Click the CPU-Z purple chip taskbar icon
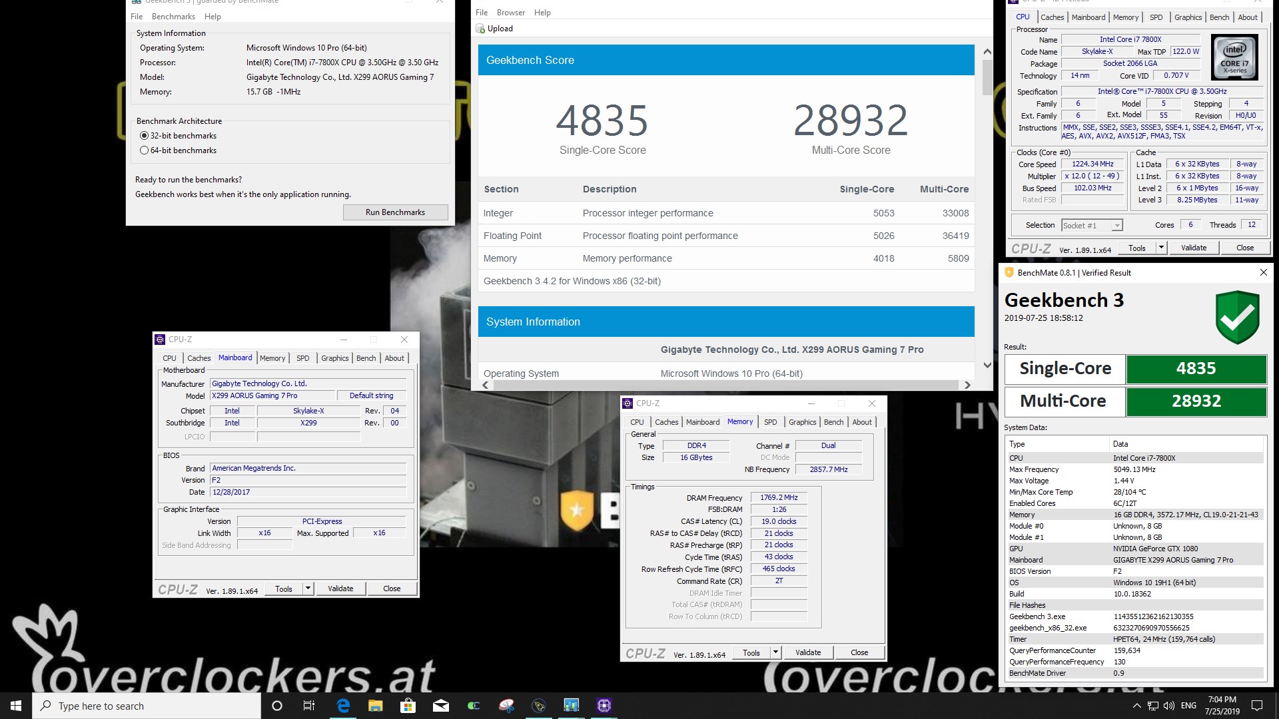Screen dimensions: 1279x719 (x=604, y=706)
